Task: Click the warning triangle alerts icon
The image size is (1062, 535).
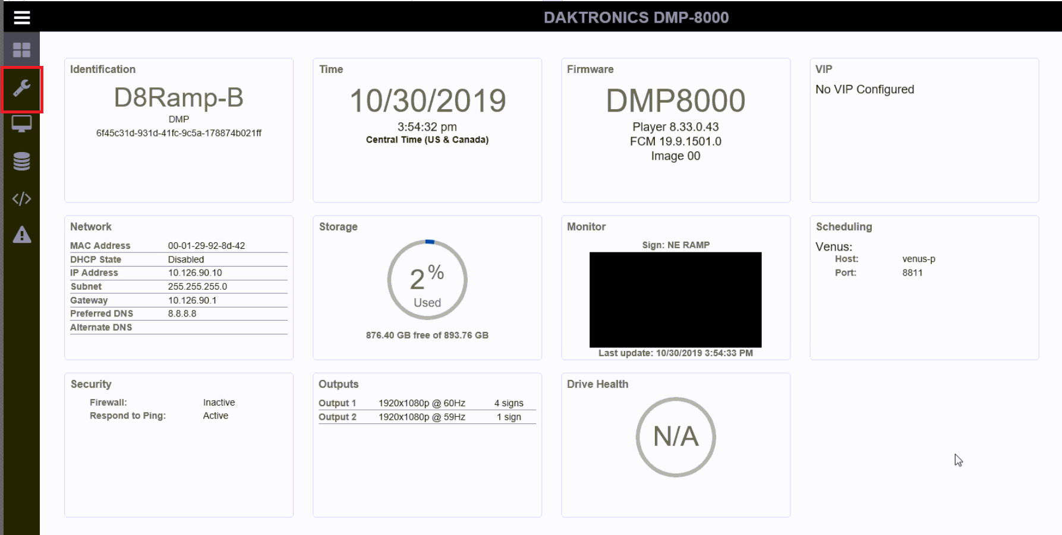Action: pos(22,235)
